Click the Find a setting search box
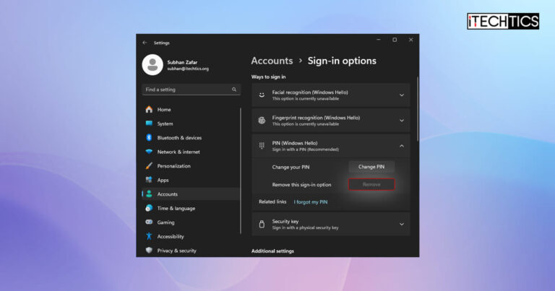Screen dimensions: 555x291 point(191,90)
